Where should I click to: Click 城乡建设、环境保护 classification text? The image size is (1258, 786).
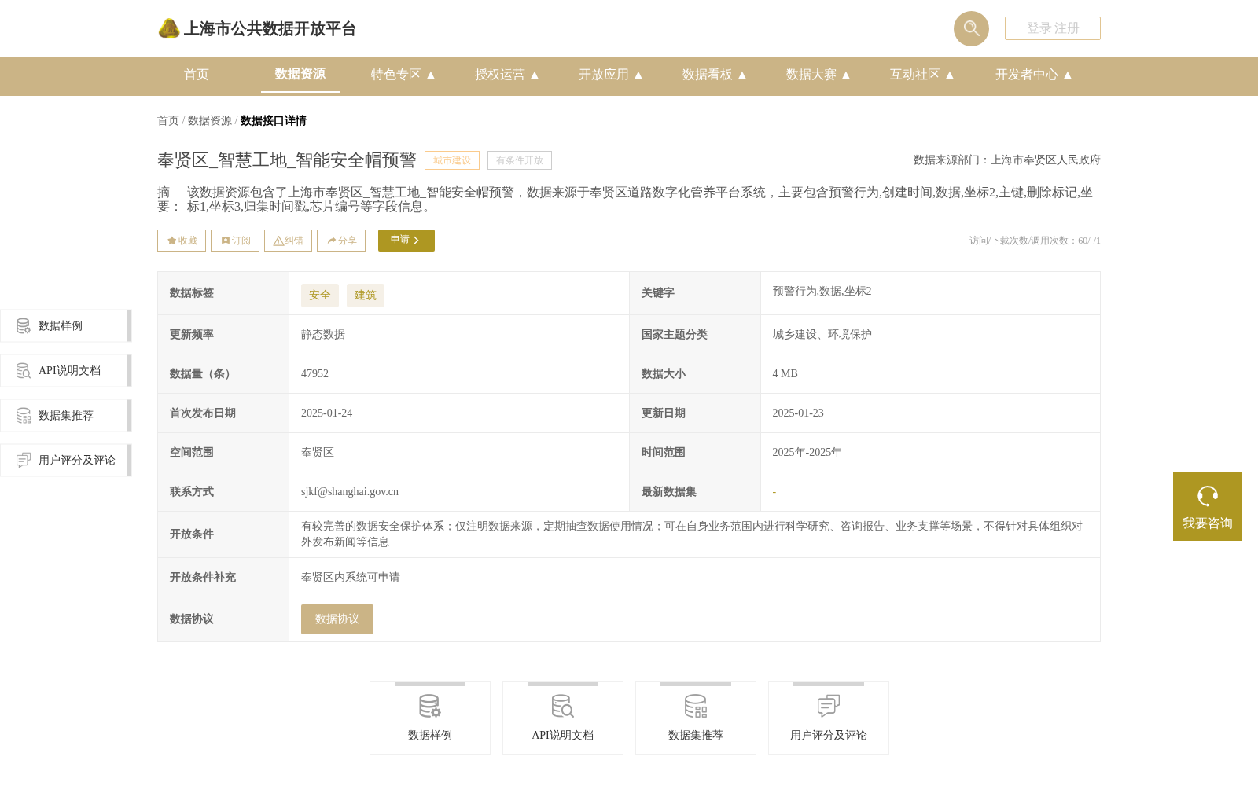[x=822, y=335]
